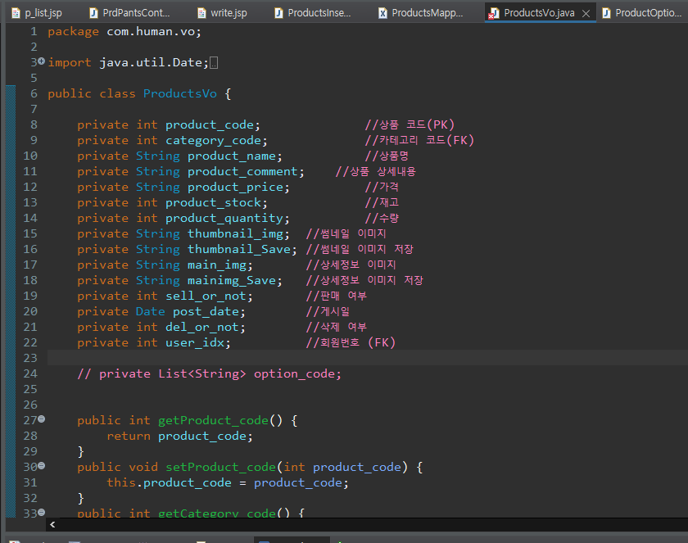
Task: Click the folded imports placeholder box
Action: [x=214, y=62]
